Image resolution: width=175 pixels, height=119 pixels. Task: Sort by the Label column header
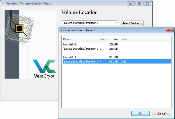tap(145, 39)
